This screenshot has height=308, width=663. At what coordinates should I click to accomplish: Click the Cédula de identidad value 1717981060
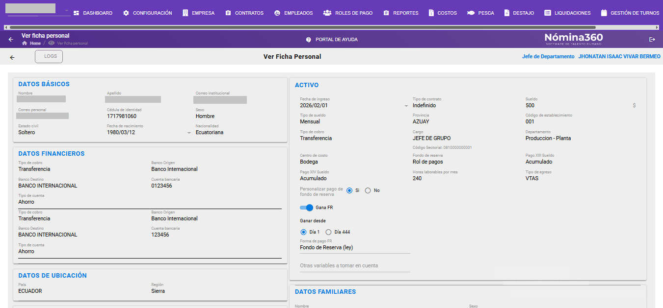click(122, 117)
